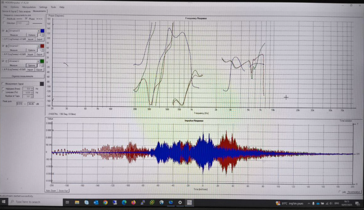Uncheck the Phase plot checkbox
364x210 pixels.
(x=26, y=18)
